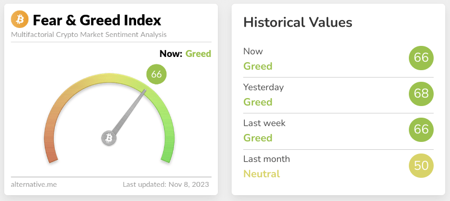Image resolution: width=450 pixels, height=201 pixels.
Task: Click the Yesterday value 68 circle
Action: [x=421, y=93]
